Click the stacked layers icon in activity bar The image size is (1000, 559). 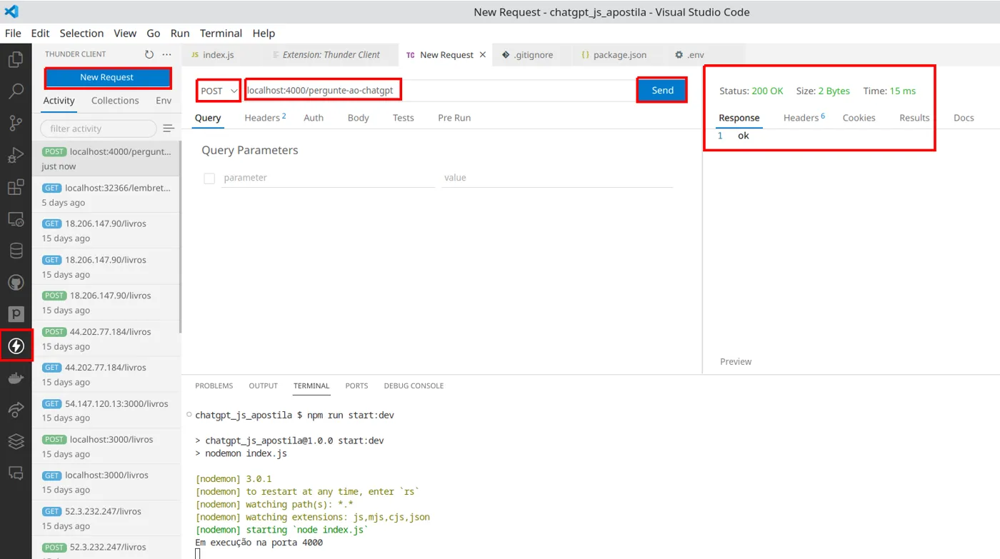tap(16, 442)
